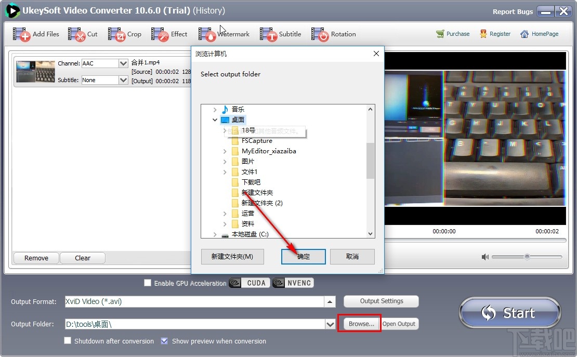Click the Purchase cart icon

click(x=440, y=34)
